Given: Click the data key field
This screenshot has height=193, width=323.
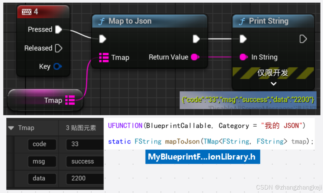Looking at the screenshot, I should [42, 179].
